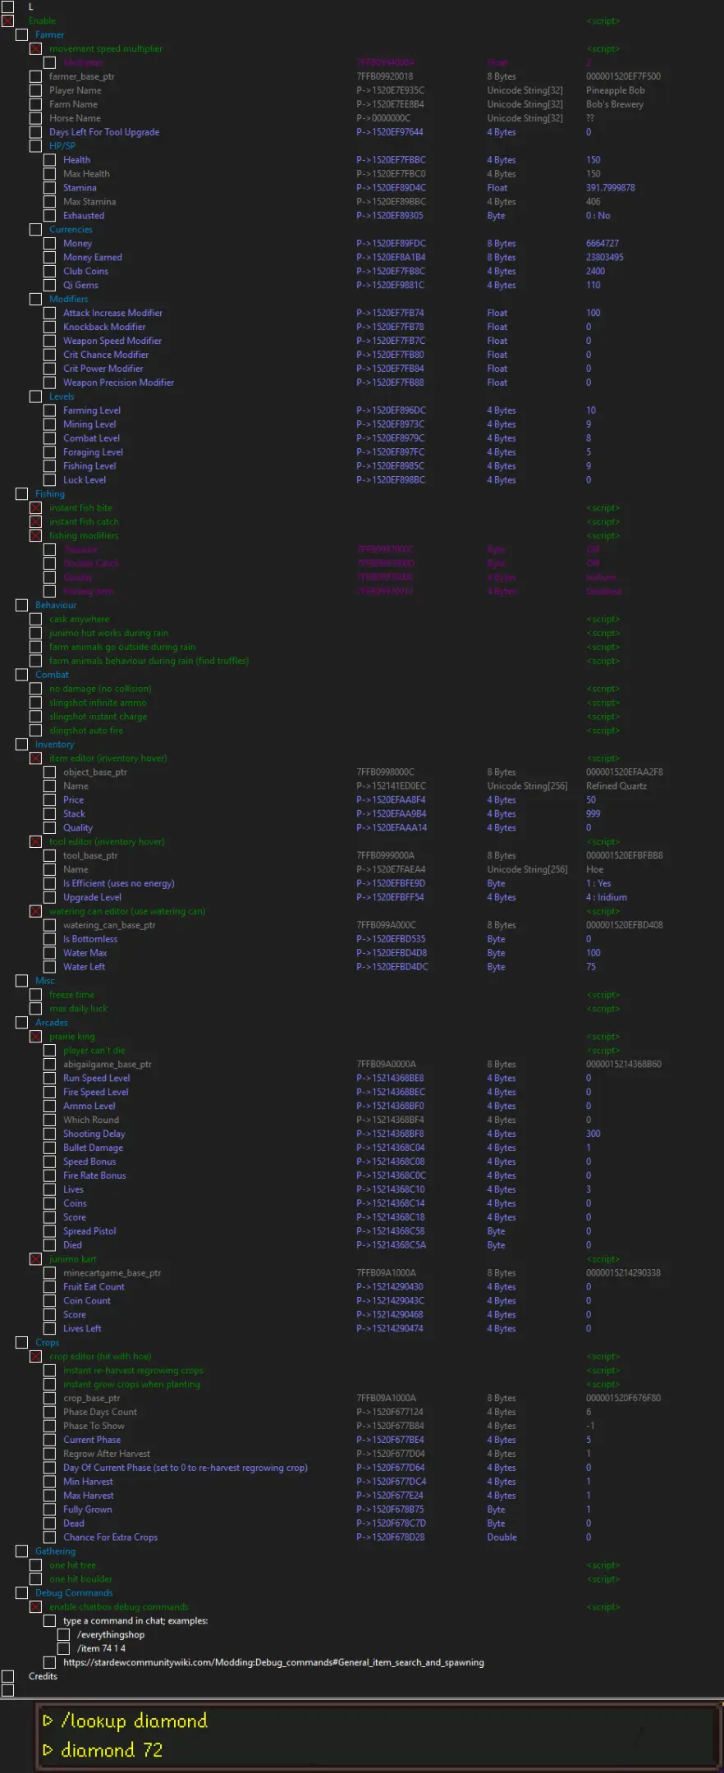This screenshot has width=724, height=1773.
Task: Enable the freeze time script checkbox
Action: tap(35, 994)
